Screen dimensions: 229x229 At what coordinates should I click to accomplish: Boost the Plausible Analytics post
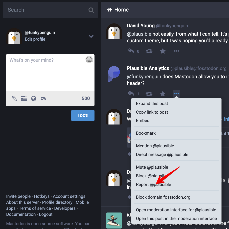149,94
